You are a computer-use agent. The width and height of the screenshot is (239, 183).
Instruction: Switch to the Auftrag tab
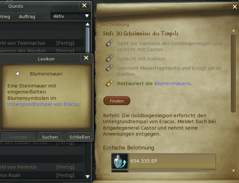(x=27, y=16)
